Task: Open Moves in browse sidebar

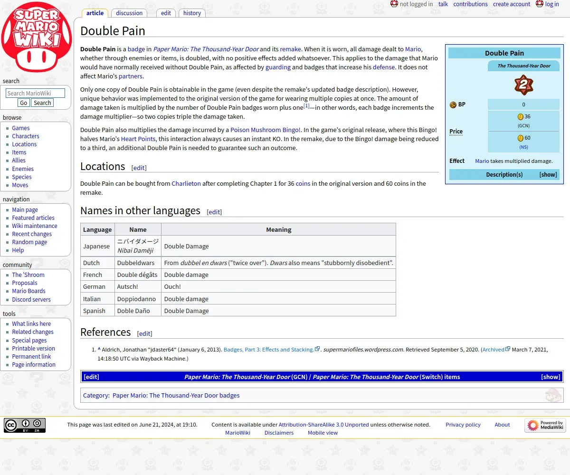Action: [20, 185]
